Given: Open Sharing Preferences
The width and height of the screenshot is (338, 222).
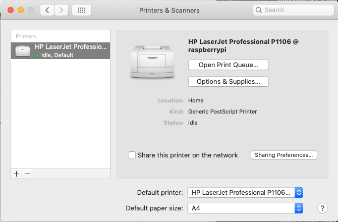Looking at the screenshot, I should tap(284, 155).
